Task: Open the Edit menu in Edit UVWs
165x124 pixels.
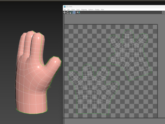Action: 68,10
